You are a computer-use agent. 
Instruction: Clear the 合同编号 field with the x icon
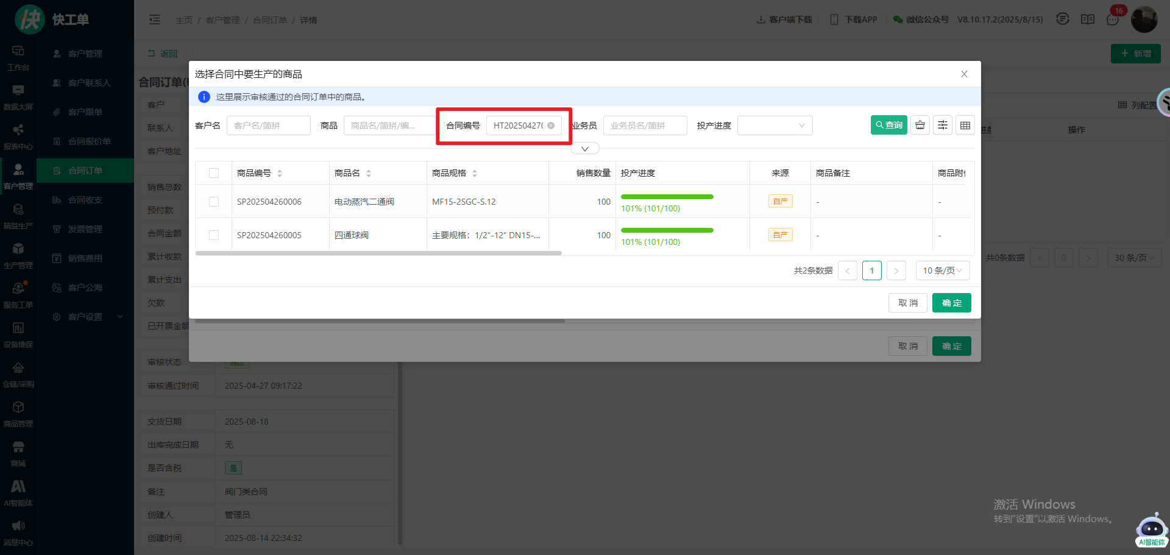551,125
